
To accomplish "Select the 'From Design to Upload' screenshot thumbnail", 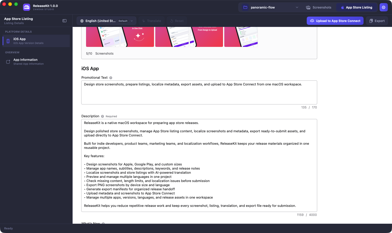I will pyautogui.click(x=206, y=37).
